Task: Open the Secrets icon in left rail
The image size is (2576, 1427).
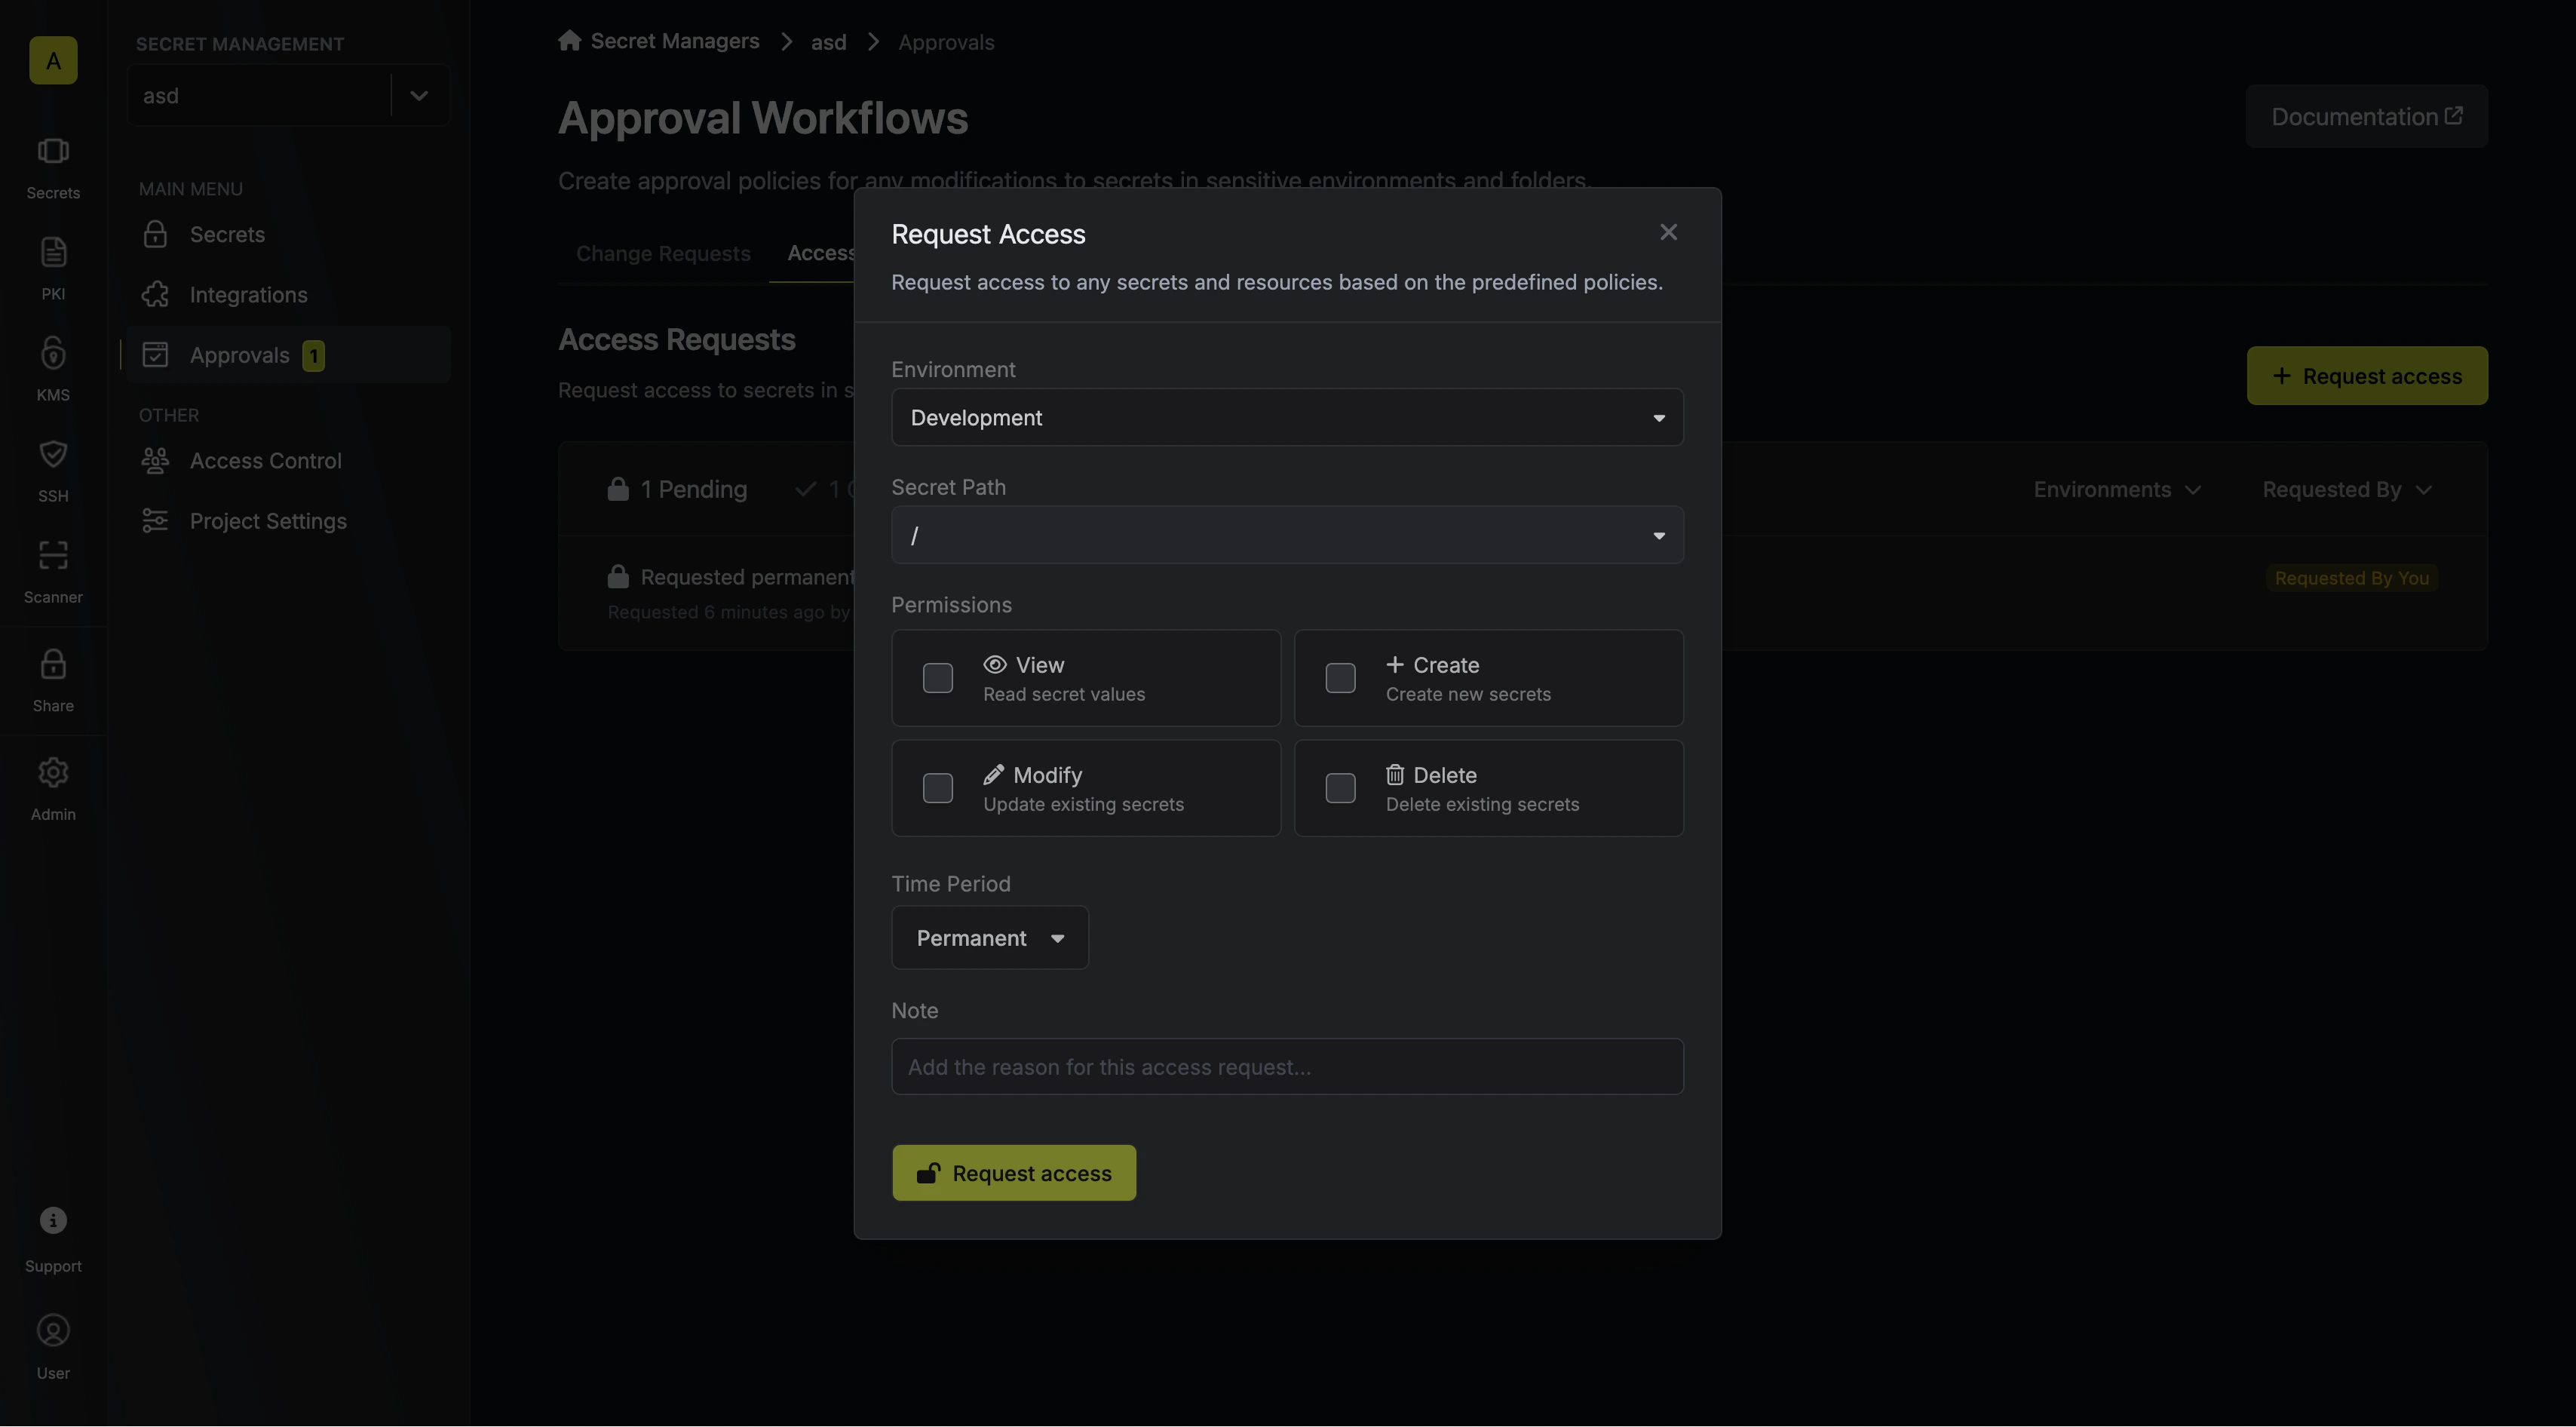Action: [x=53, y=151]
